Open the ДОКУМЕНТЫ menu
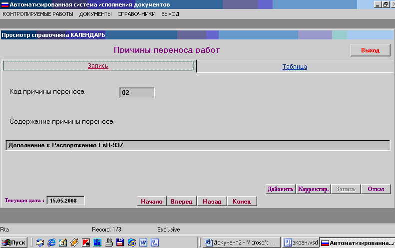The width and height of the screenshot is (395, 248). pyautogui.click(x=95, y=14)
